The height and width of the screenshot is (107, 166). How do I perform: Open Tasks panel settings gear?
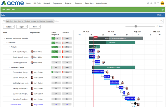click(x=160, y=15)
